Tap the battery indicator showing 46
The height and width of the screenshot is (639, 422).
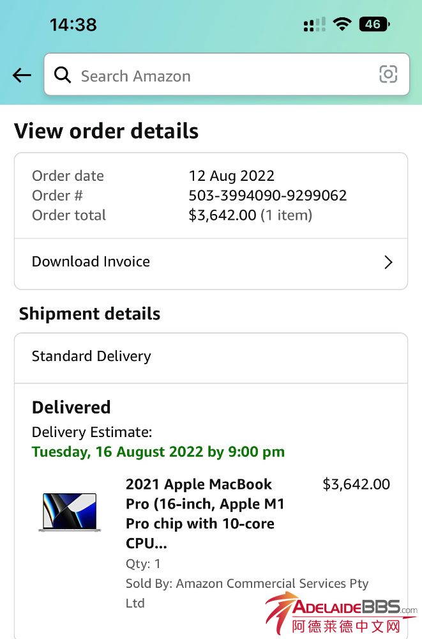click(x=374, y=25)
